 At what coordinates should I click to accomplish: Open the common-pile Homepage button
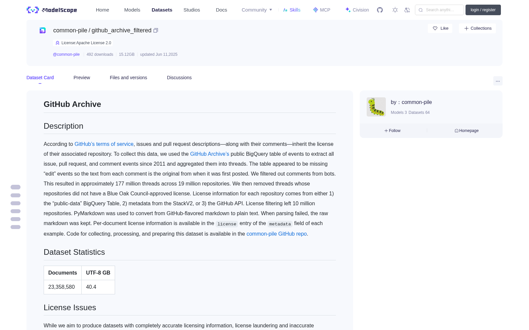(467, 131)
